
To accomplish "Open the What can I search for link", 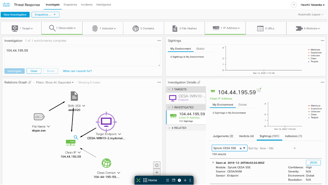I will point(77,71).
